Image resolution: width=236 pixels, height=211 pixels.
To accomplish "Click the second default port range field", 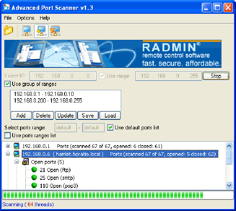I will pos(93,127).
